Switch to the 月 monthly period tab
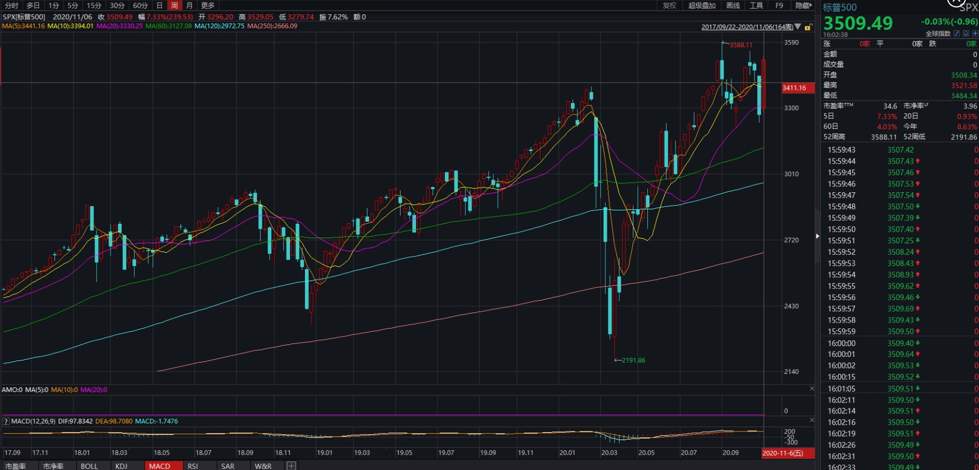Screen dimensions: 979x470 [x=189, y=5]
